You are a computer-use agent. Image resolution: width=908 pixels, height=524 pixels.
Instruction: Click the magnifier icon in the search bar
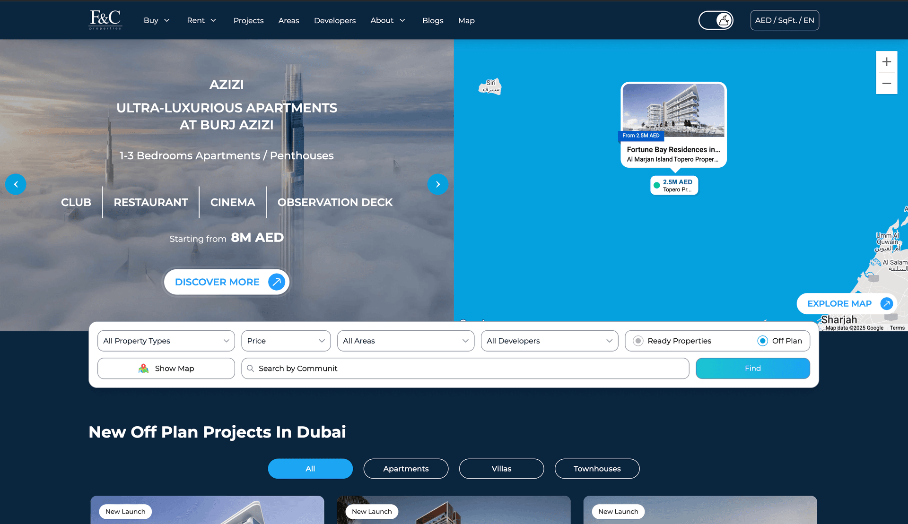coord(251,368)
